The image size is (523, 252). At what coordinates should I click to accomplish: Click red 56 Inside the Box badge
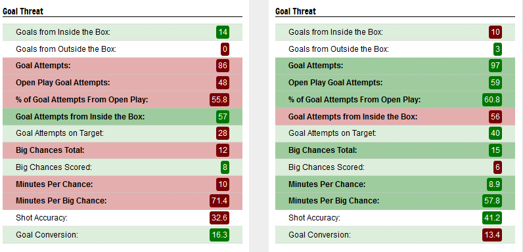click(495, 117)
